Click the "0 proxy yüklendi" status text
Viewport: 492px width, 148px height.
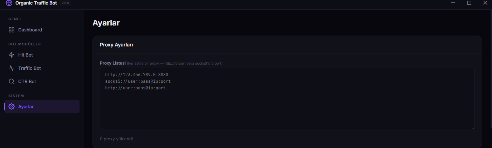point(116,139)
